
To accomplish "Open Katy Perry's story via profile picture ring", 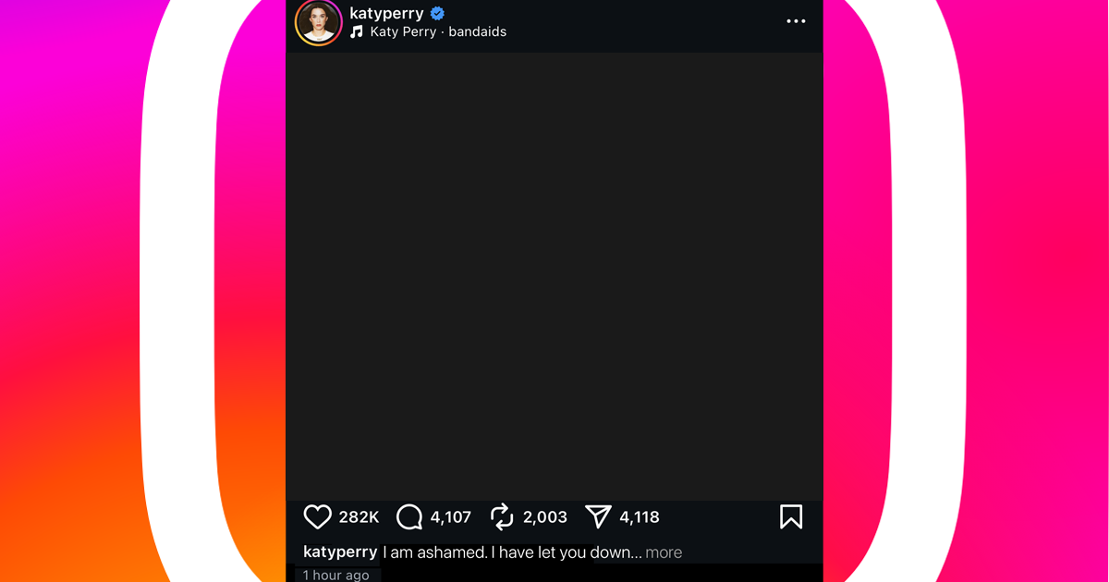I will tap(318, 22).
